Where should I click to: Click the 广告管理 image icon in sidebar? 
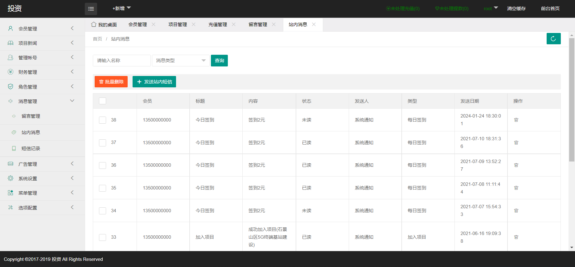point(10,164)
